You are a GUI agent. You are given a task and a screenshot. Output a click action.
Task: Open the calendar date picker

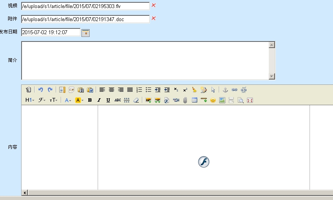tap(85, 33)
